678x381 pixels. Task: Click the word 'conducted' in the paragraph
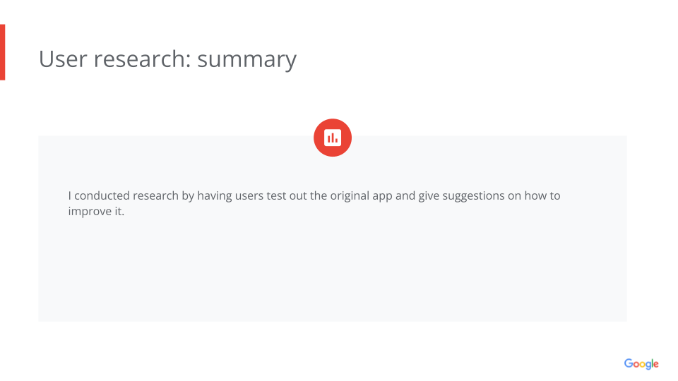coord(102,195)
